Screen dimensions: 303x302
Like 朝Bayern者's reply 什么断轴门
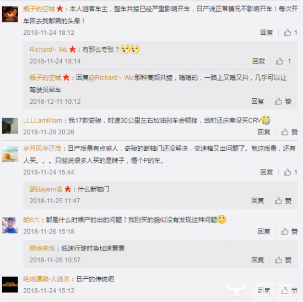pos(278,201)
